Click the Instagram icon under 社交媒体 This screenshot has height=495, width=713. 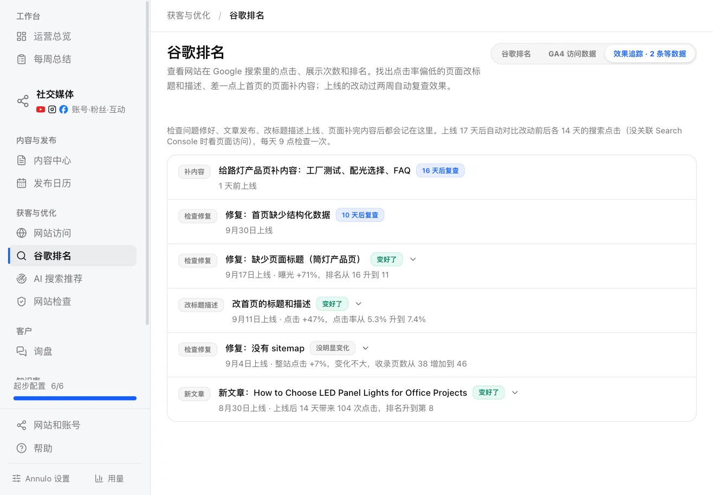(x=52, y=110)
